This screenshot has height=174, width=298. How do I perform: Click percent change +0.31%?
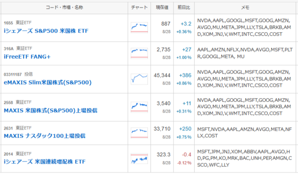(x=184, y=111)
